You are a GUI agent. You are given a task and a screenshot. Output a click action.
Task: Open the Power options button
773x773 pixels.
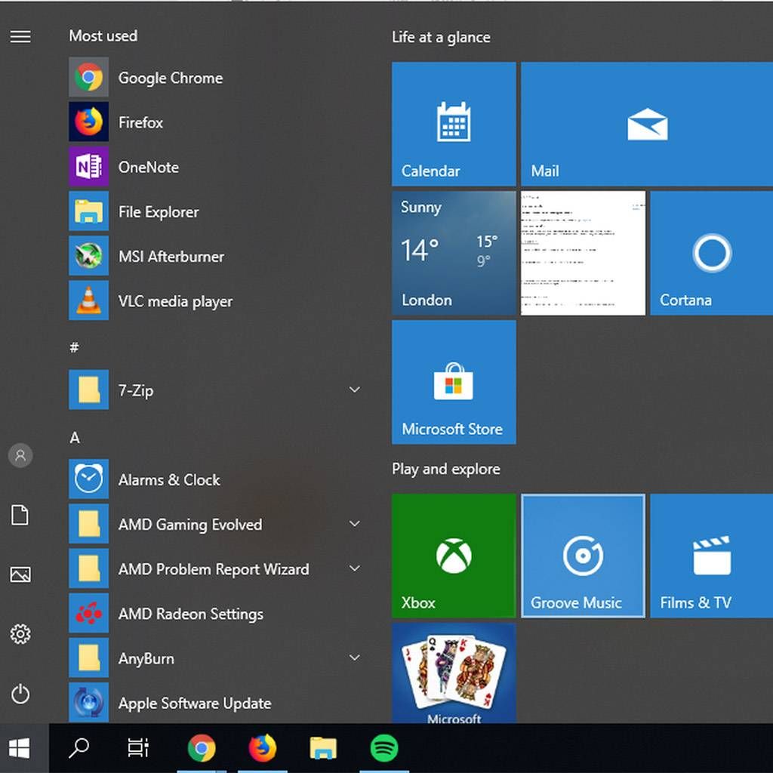point(20,694)
